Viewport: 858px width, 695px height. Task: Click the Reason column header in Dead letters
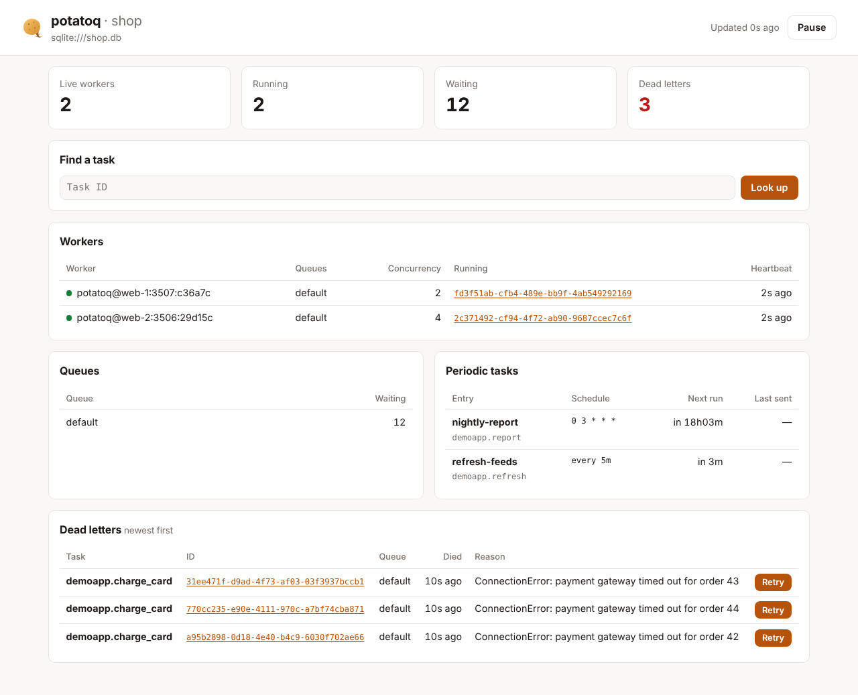click(x=490, y=556)
